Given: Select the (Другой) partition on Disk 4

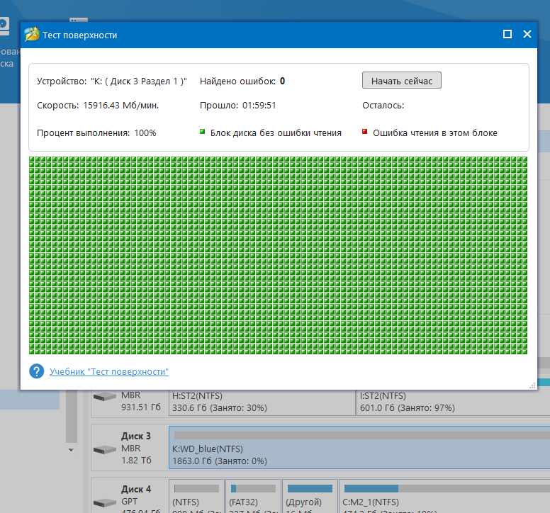Looking at the screenshot, I should coord(310,500).
